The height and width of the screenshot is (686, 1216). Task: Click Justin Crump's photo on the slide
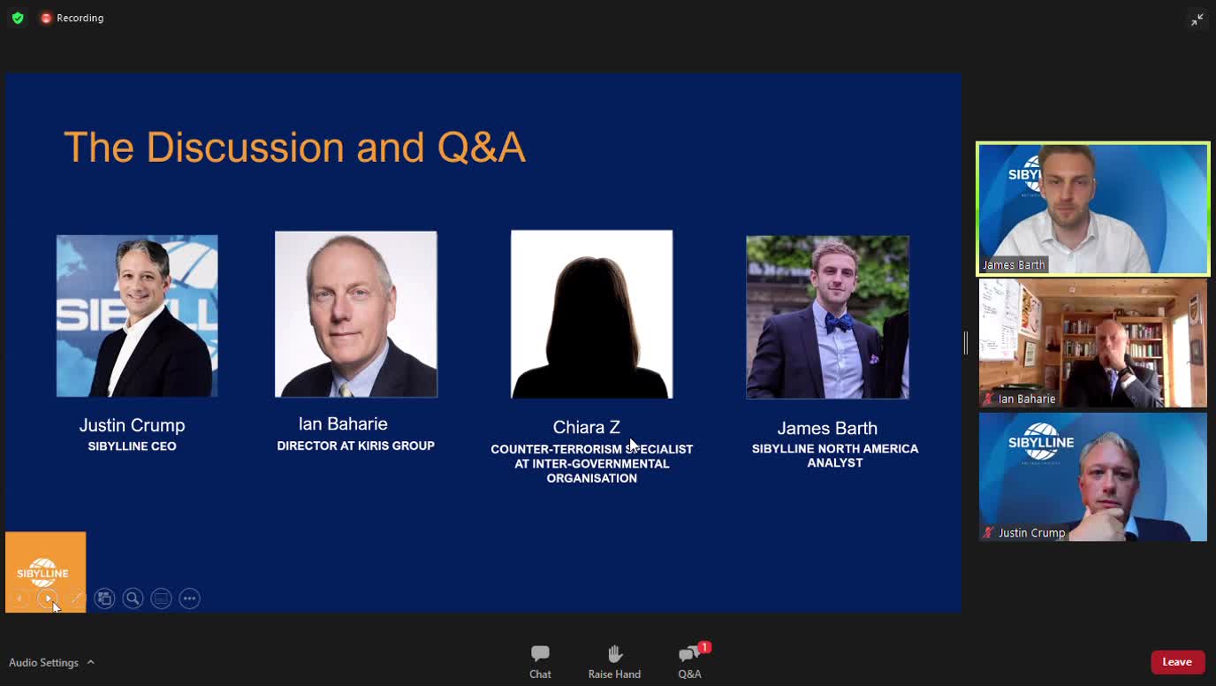[x=137, y=316]
